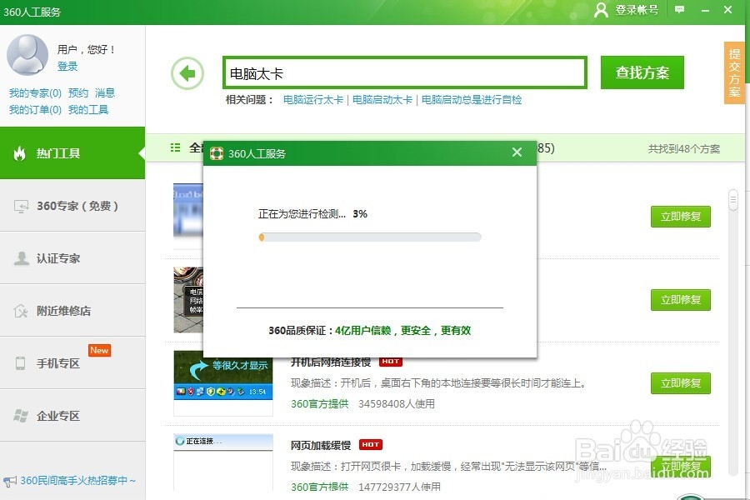Screen dimensions: 750x500
Task: Click the login account person icon
Action: (601, 9)
